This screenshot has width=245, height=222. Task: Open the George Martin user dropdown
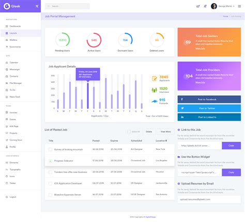pos(226,6)
